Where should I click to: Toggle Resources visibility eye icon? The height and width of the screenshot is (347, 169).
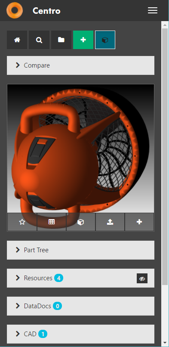pos(142,279)
